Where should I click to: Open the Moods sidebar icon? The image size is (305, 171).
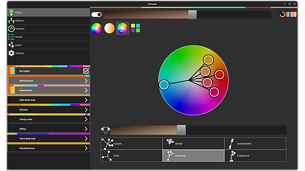[x=11, y=37]
